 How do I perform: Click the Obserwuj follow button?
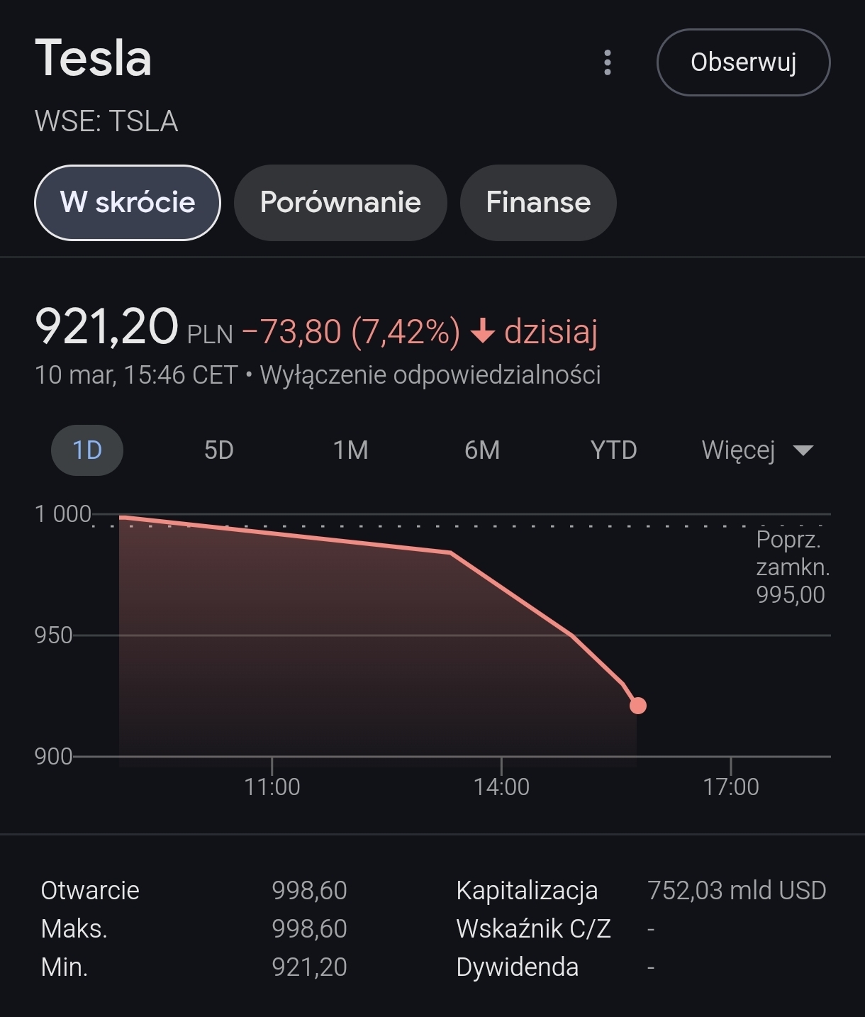pyautogui.click(x=743, y=62)
